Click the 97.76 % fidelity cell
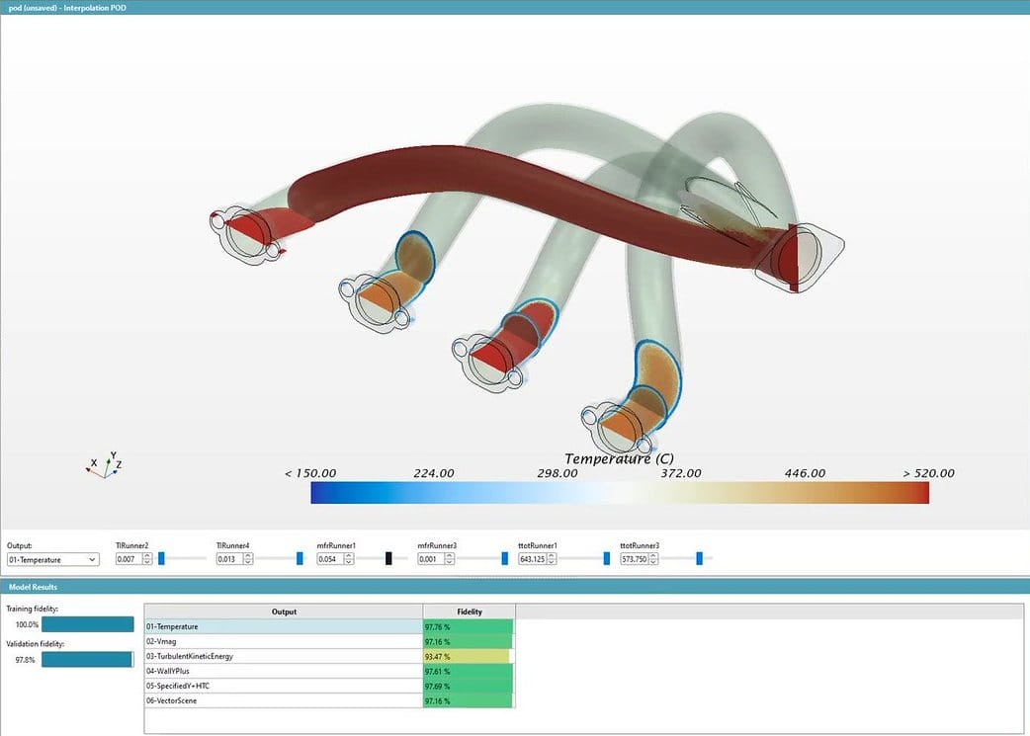Image resolution: width=1030 pixels, height=736 pixels. tap(469, 627)
